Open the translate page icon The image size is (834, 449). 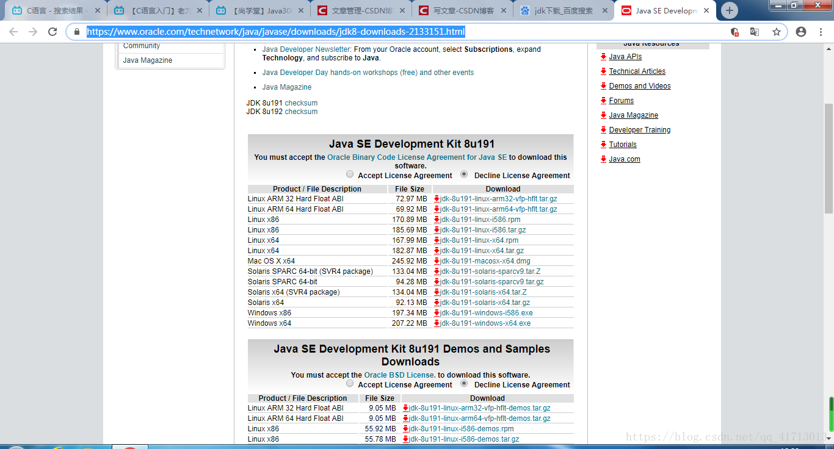(x=755, y=32)
